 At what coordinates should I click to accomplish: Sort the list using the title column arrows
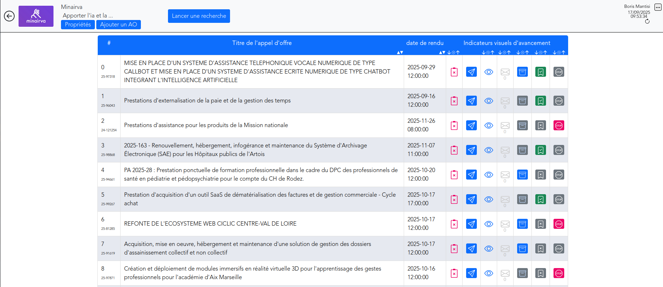click(x=400, y=52)
